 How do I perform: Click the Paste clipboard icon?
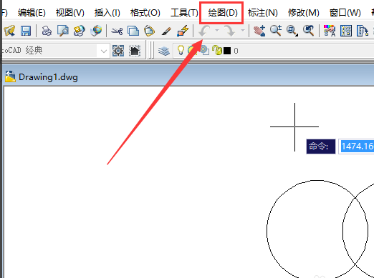[149, 31]
